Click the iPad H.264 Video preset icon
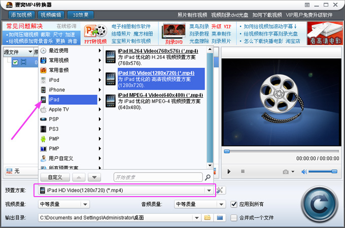Viewport: 345px width, 228px height. pyautogui.click(x=111, y=57)
